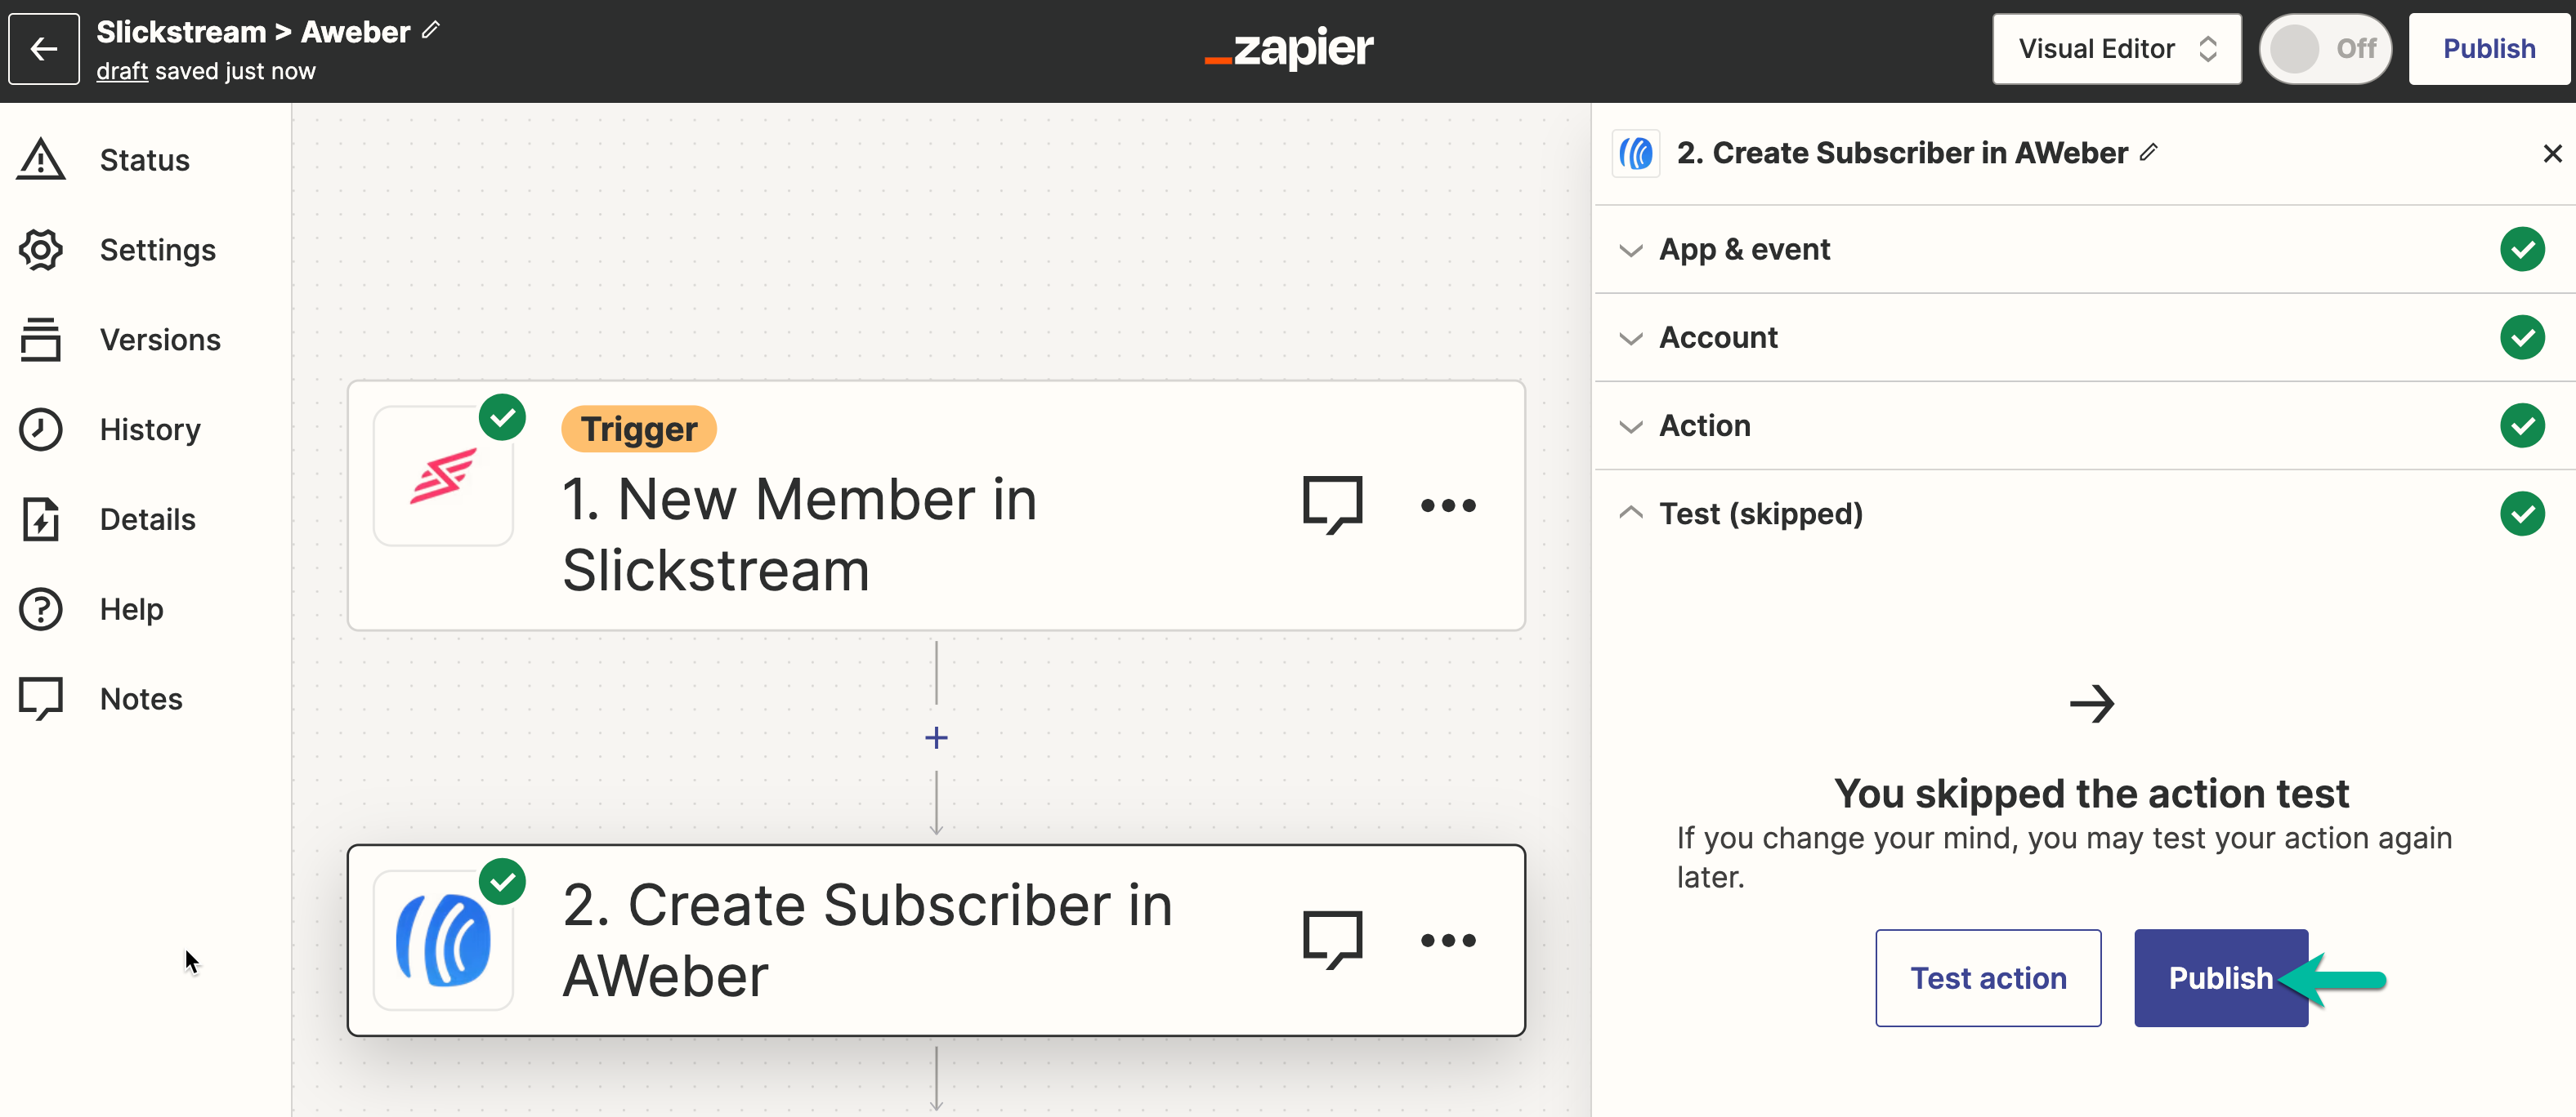Click the History clock icon
The width and height of the screenshot is (2576, 1117).
coord(41,429)
